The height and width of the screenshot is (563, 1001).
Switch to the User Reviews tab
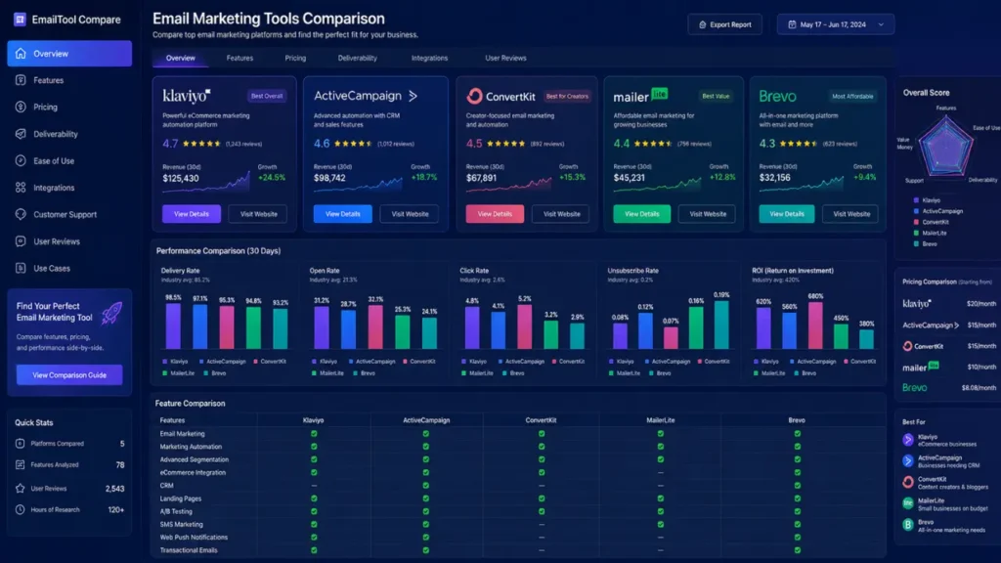click(505, 58)
